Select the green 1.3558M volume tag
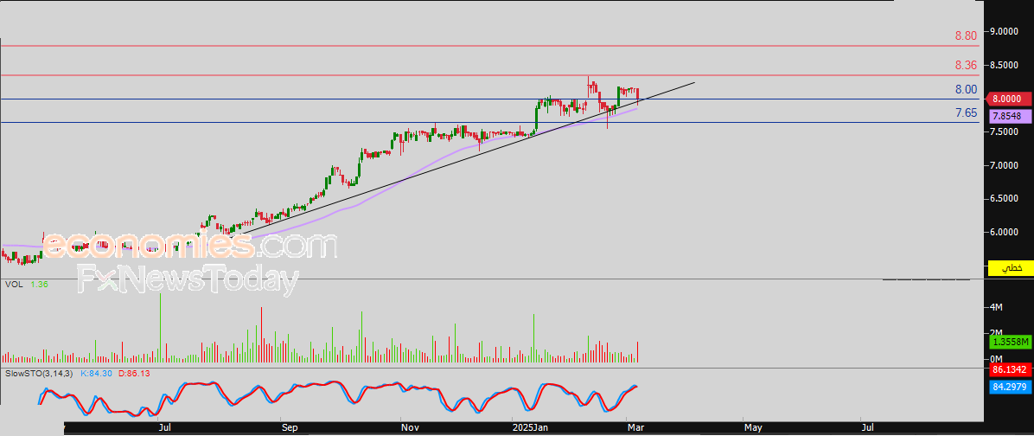This screenshot has height=436, width=1034. pyautogui.click(x=1010, y=342)
